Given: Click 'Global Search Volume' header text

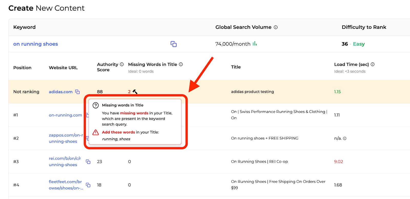Looking at the screenshot, I should (x=243, y=27).
